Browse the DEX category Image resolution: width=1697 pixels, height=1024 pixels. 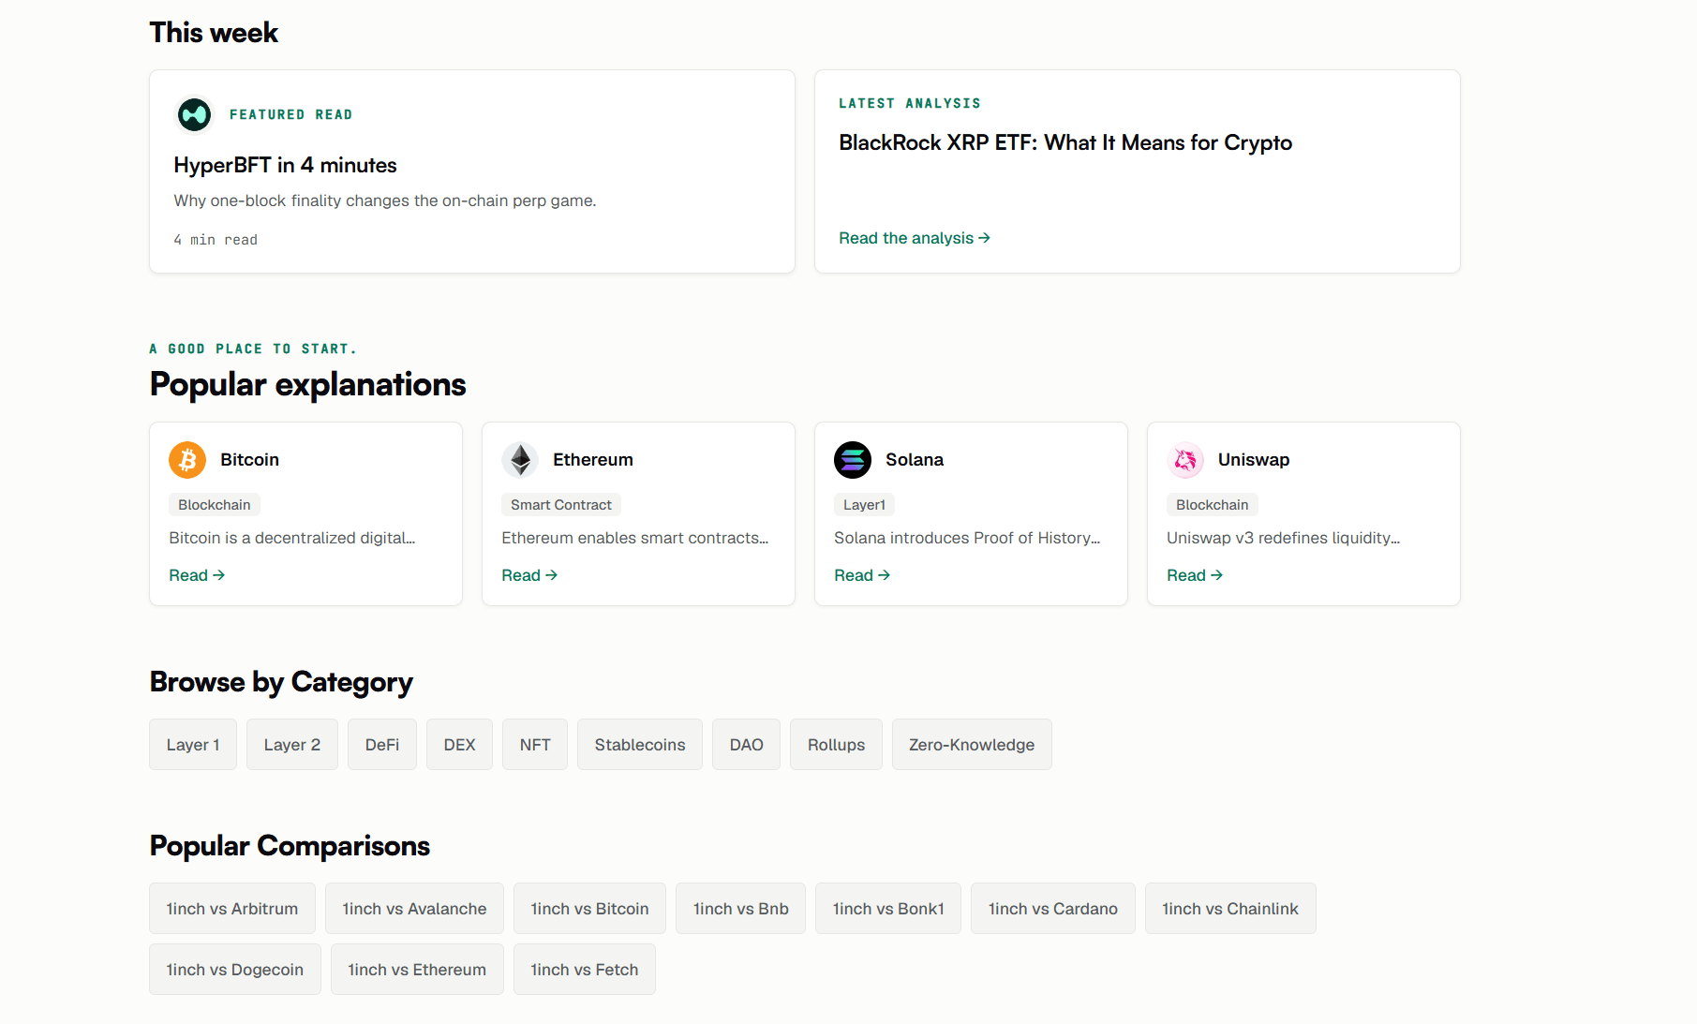[x=459, y=745]
